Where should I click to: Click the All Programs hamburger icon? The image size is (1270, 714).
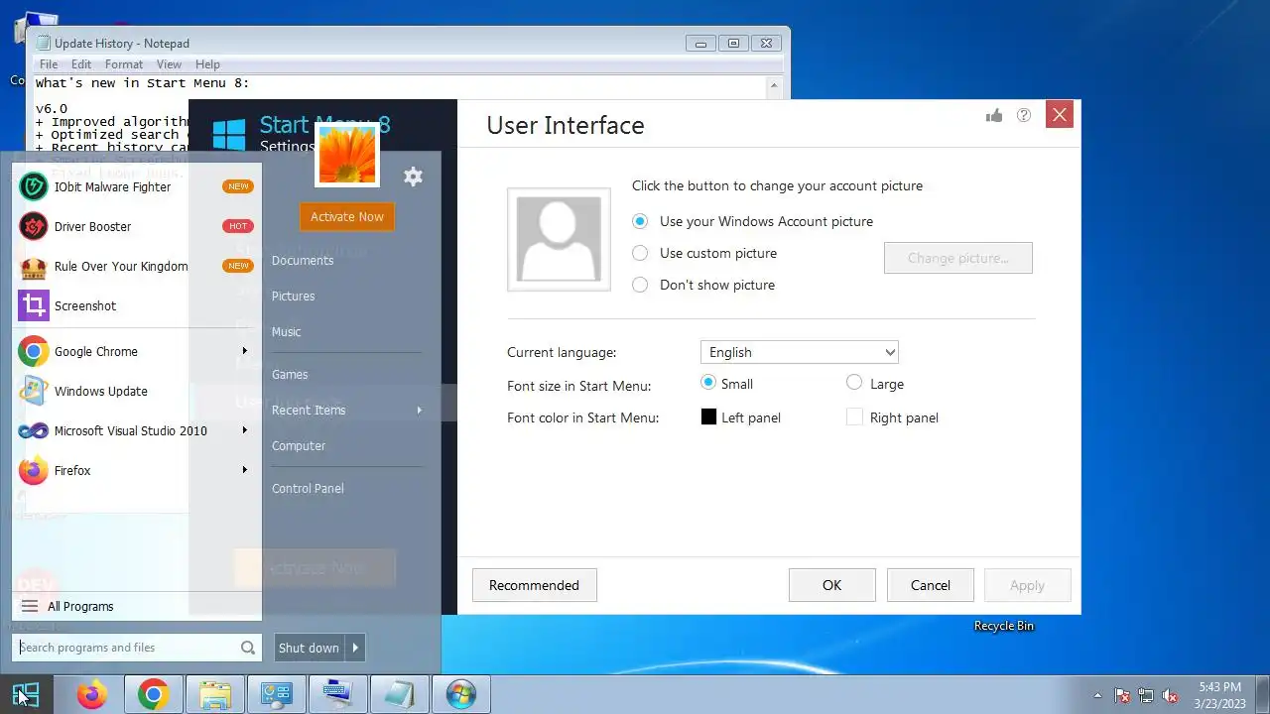click(x=30, y=606)
